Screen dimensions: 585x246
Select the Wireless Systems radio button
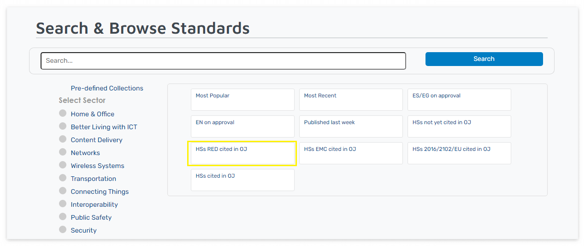point(63,165)
